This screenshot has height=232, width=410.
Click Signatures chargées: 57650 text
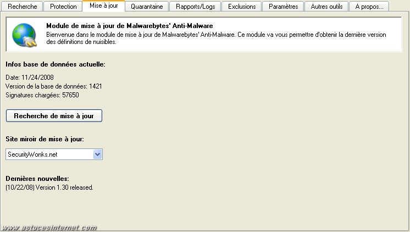click(x=42, y=95)
